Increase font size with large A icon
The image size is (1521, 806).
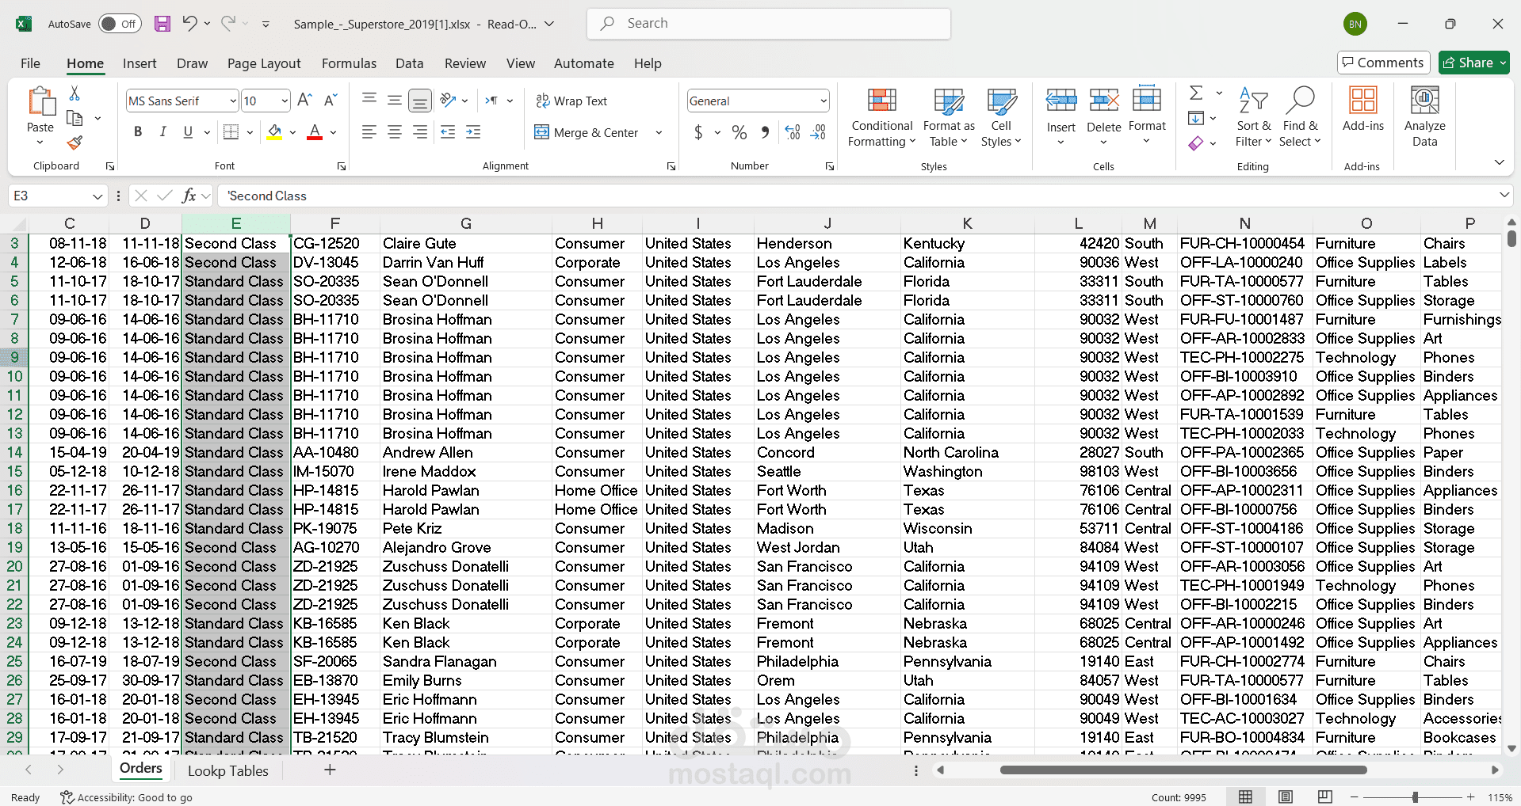pos(304,101)
